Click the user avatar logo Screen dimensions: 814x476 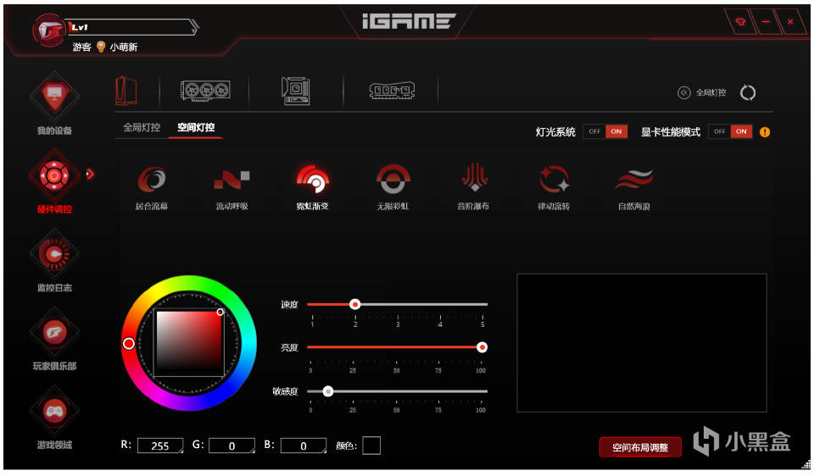49,30
